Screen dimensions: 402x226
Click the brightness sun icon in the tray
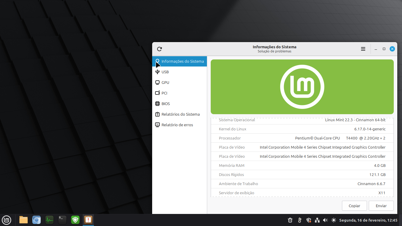pyautogui.click(x=333, y=220)
